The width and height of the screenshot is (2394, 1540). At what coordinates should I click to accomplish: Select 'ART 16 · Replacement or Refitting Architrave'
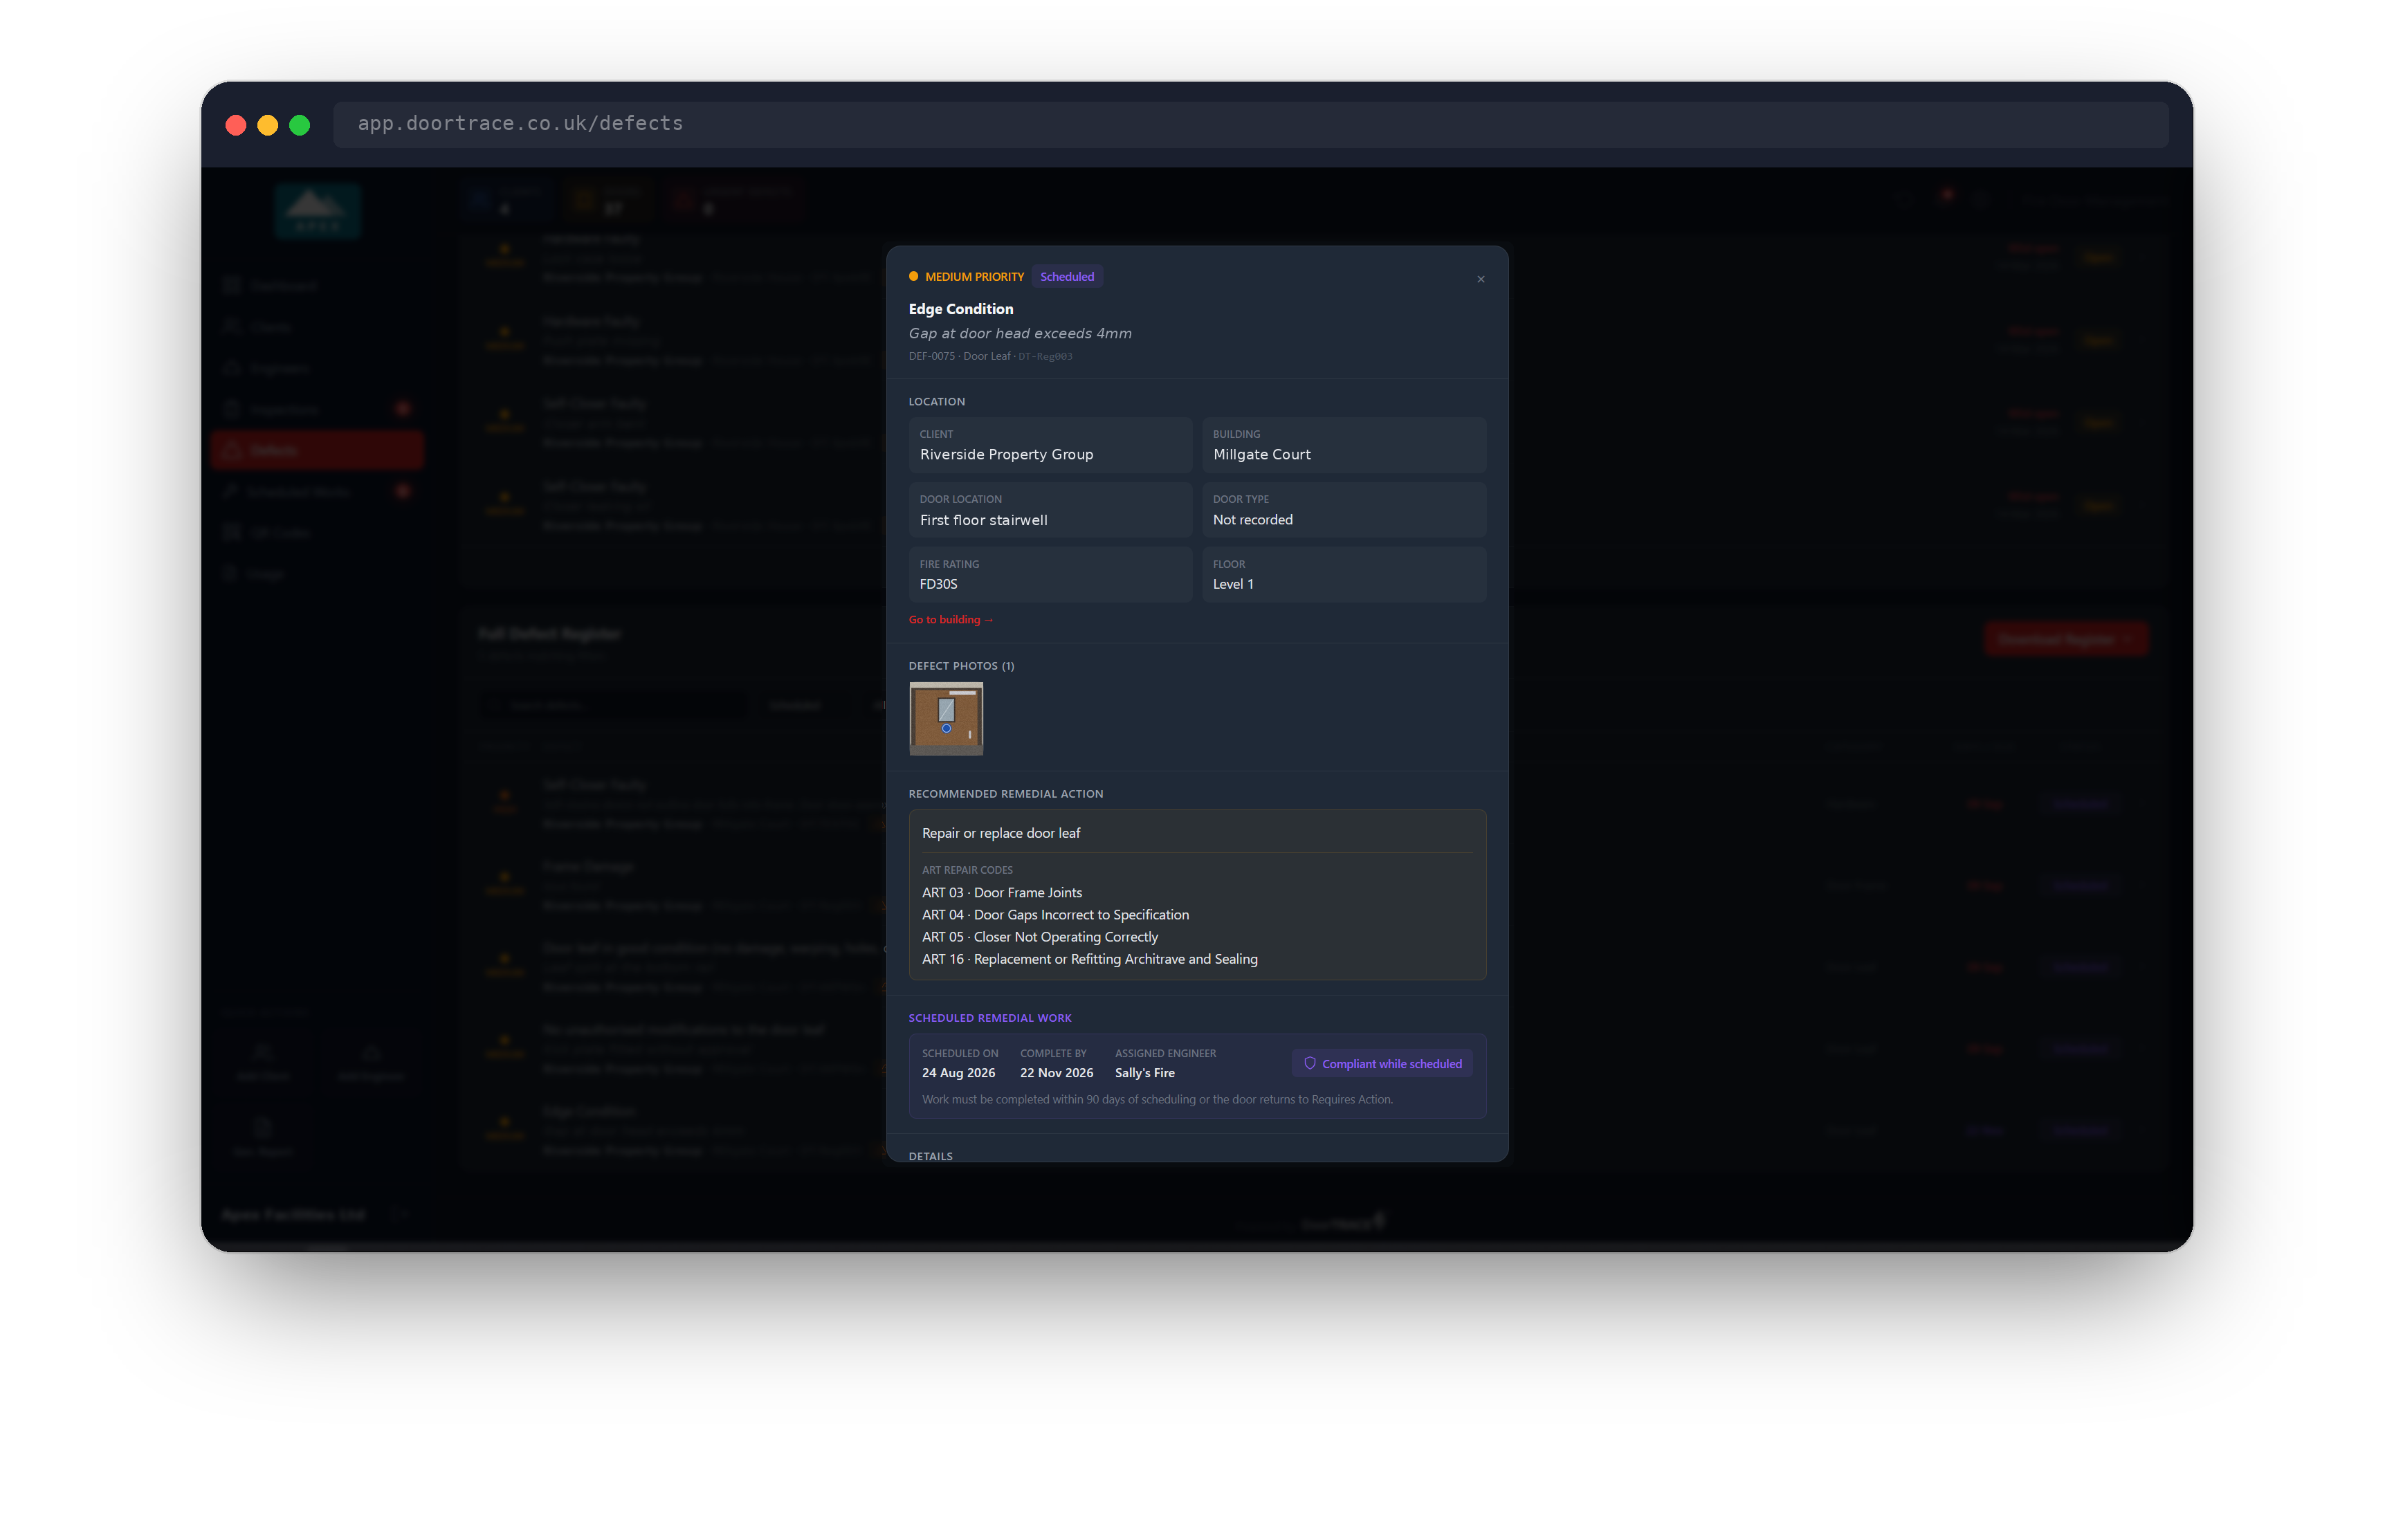[x=1089, y=959]
